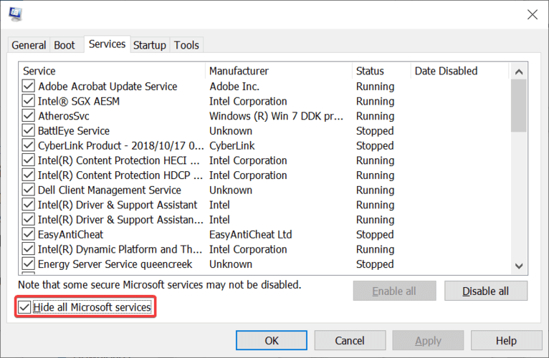This screenshot has width=549, height=358.
Task: Close the System Configuration window
Action: pos(533,14)
